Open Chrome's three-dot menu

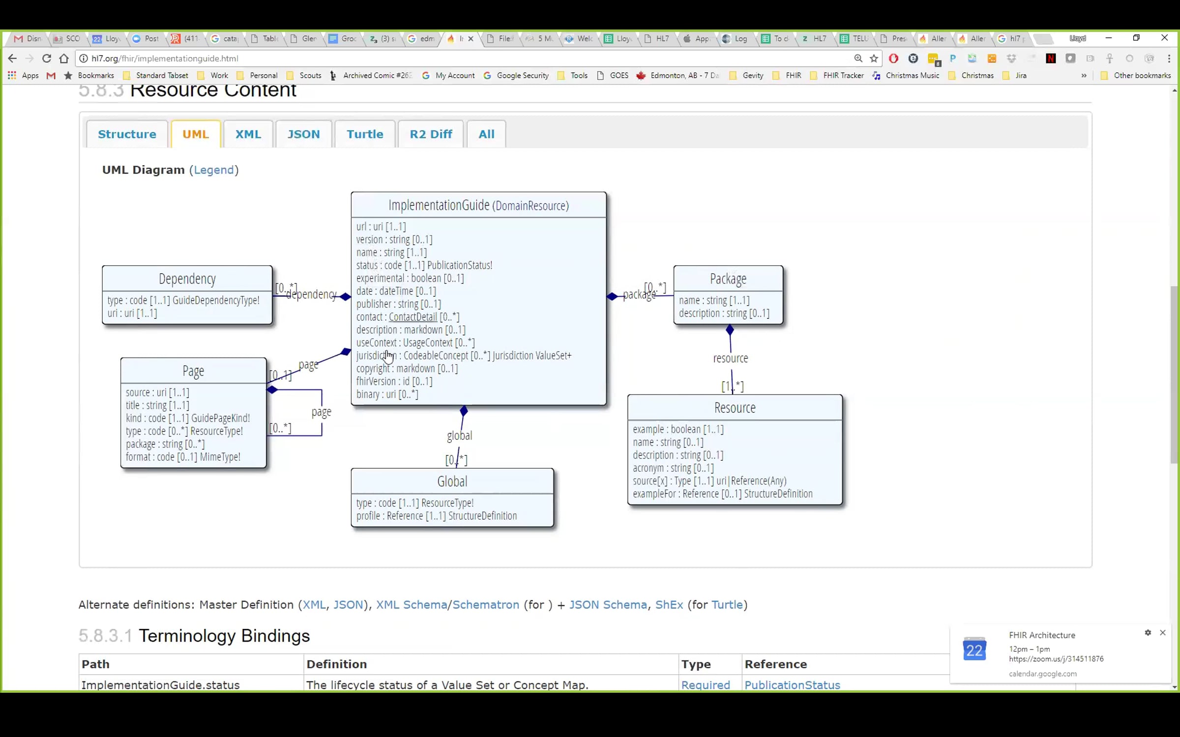(x=1169, y=58)
